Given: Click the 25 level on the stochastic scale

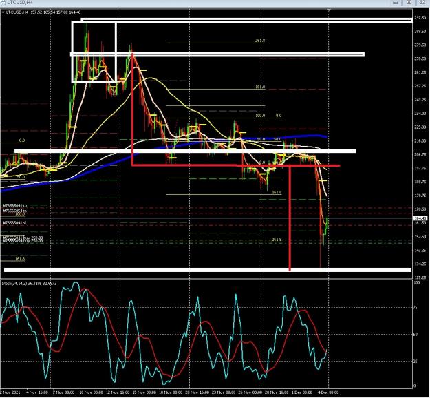Looking at the screenshot, I should click(416, 362).
